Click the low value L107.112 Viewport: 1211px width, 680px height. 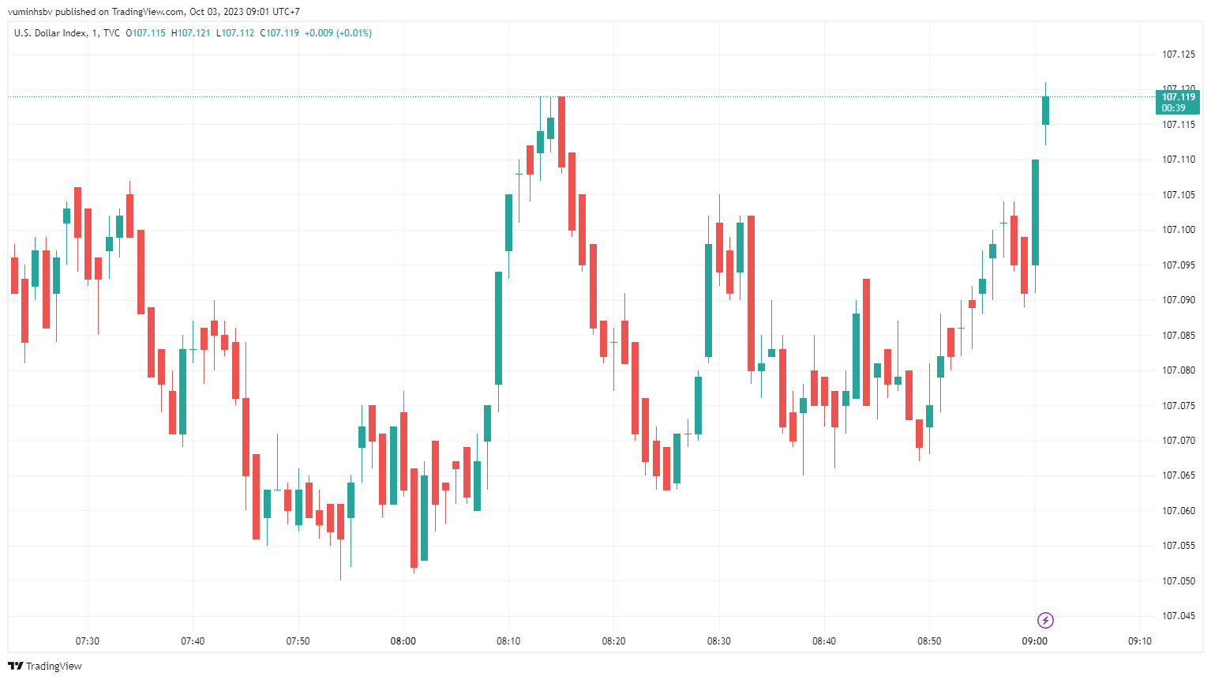click(235, 33)
